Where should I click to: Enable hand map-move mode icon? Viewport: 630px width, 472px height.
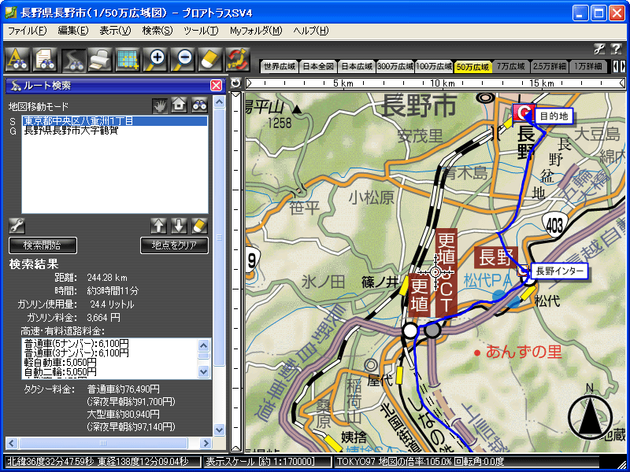click(x=160, y=106)
